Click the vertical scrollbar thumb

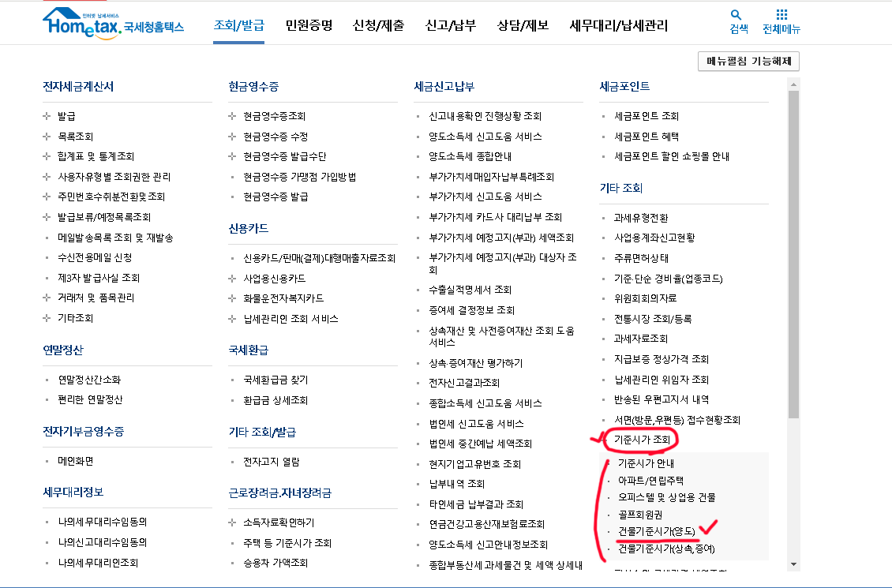click(x=793, y=255)
